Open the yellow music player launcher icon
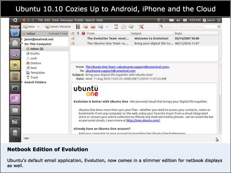 point(15,65)
